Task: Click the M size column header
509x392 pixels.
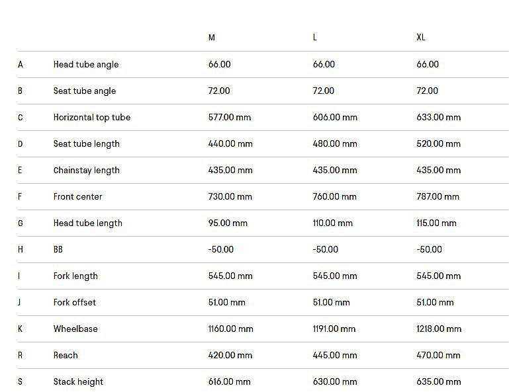Action: click(x=212, y=38)
